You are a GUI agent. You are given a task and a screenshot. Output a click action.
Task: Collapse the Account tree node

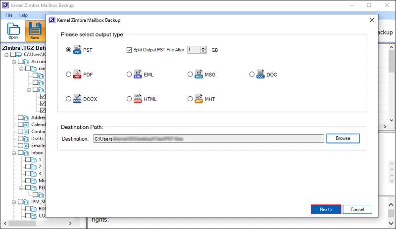(x=14, y=62)
